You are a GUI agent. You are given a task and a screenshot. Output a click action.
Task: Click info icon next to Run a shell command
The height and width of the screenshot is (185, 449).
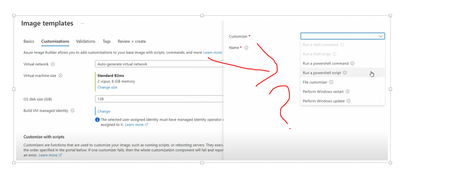click(x=342, y=45)
